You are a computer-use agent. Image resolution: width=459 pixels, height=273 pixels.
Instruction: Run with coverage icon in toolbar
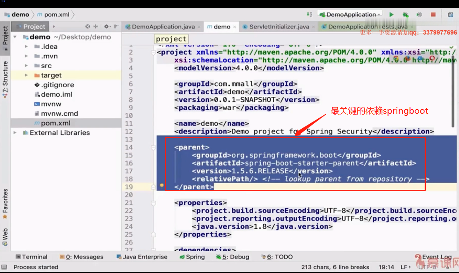pos(419,14)
